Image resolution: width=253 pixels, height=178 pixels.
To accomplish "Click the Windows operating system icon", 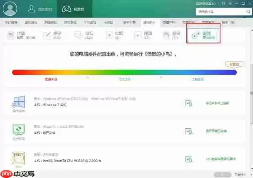I will coord(19,102).
